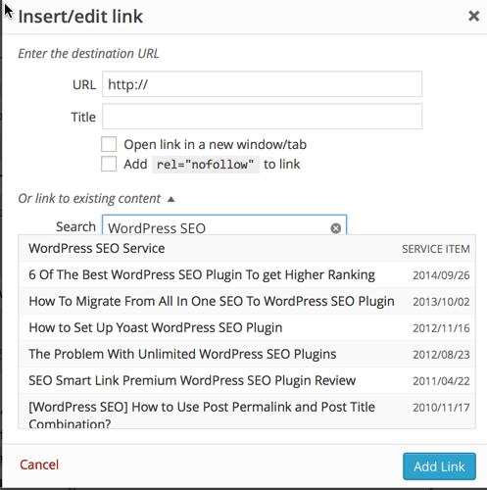Viewport: 487px width, 490px height.
Task: Enable Open link in a new window/tab
Action: tap(109, 144)
